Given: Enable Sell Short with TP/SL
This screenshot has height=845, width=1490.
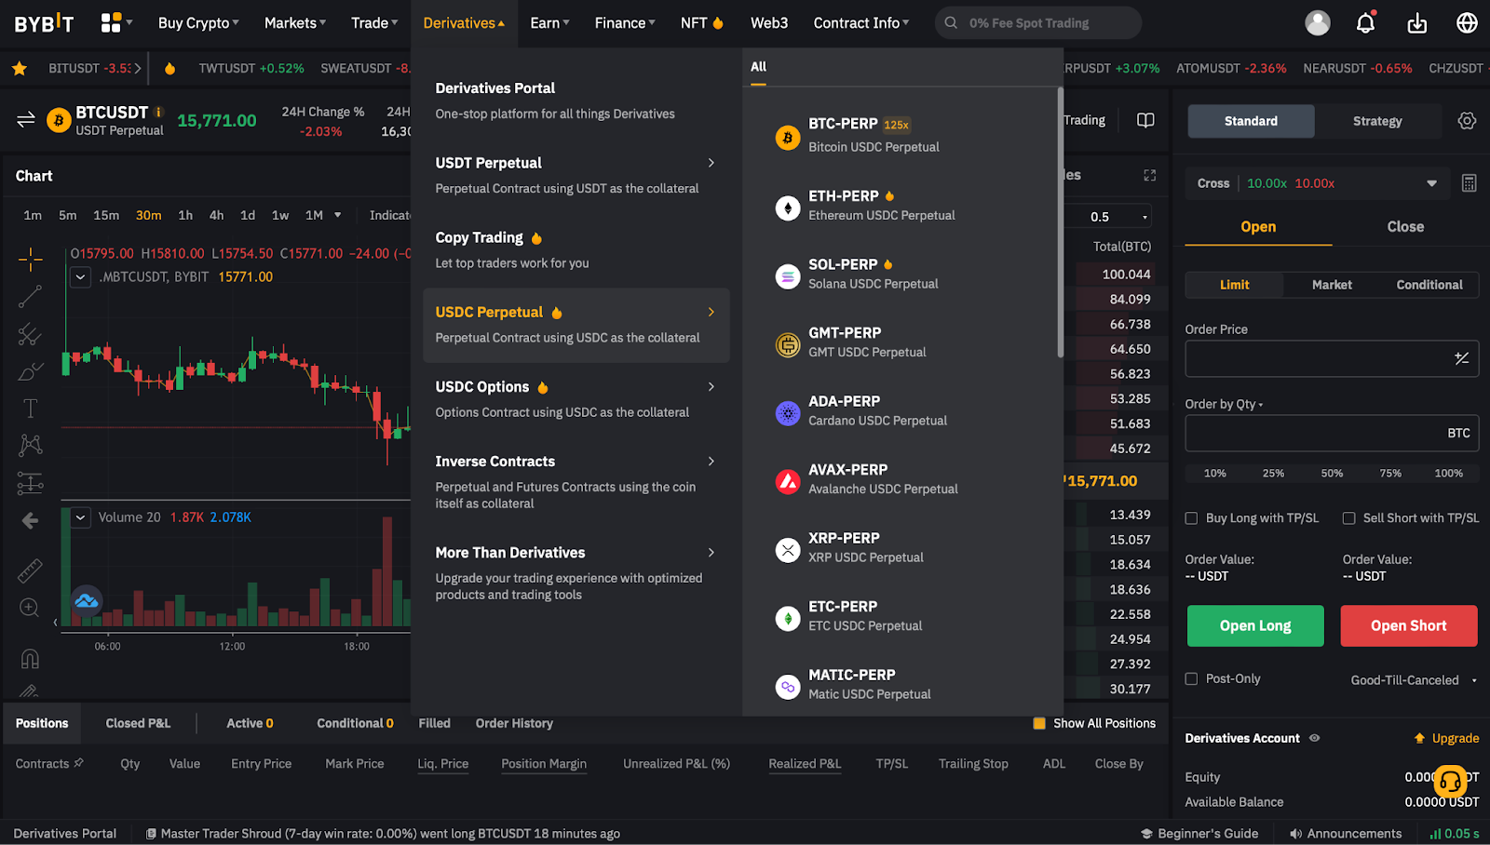Looking at the screenshot, I should 1348,518.
